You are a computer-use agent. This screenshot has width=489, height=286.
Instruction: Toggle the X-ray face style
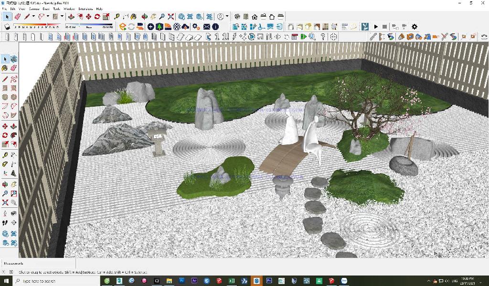click(x=291, y=27)
